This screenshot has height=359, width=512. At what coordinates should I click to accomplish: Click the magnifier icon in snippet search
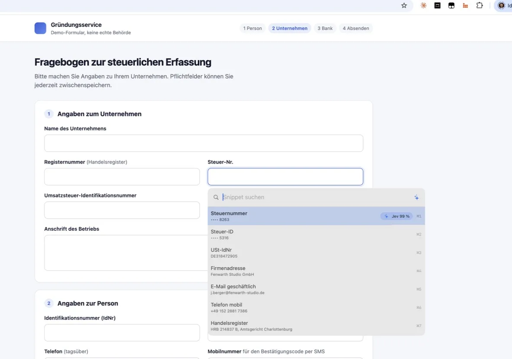(216, 197)
